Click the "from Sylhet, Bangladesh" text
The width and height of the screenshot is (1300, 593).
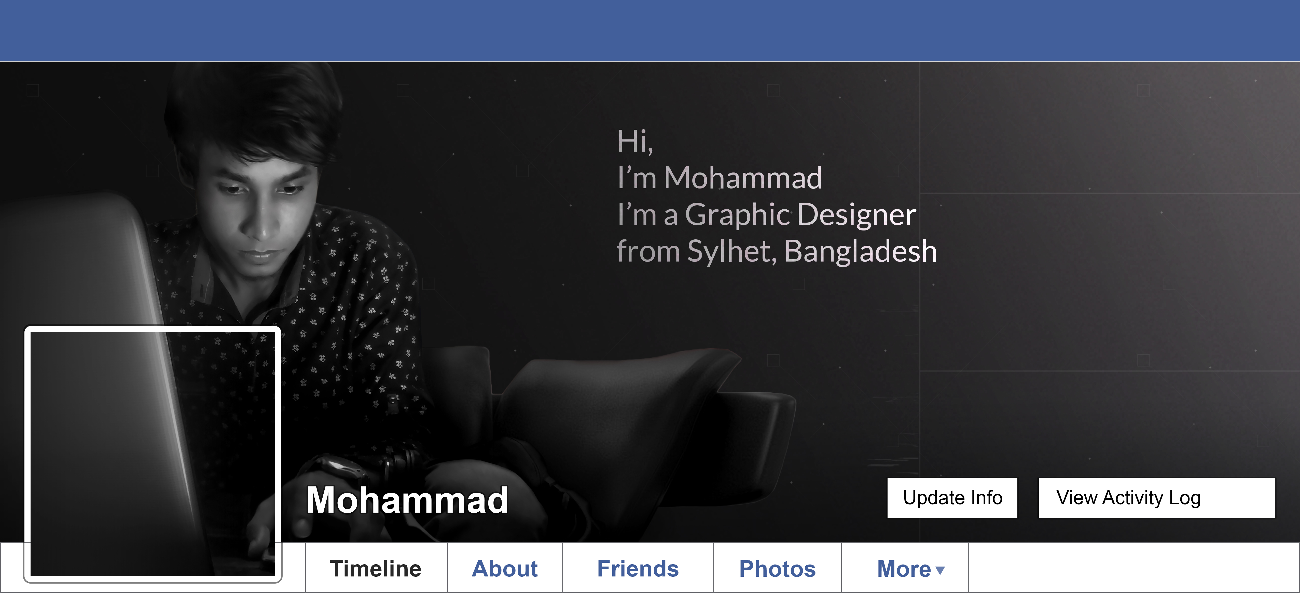pyautogui.click(x=777, y=251)
